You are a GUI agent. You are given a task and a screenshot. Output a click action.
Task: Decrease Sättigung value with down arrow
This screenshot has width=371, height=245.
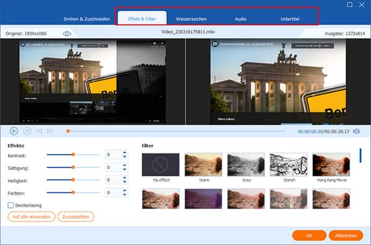pyautogui.click(x=125, y=170)
